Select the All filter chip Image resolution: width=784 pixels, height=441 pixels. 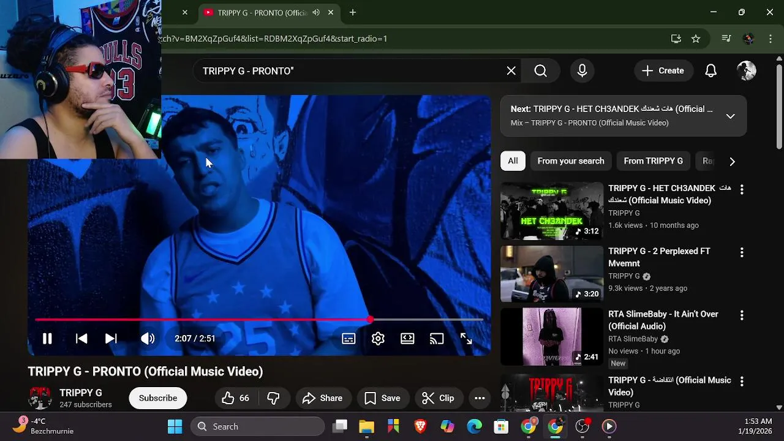click(x=513, y=161)
